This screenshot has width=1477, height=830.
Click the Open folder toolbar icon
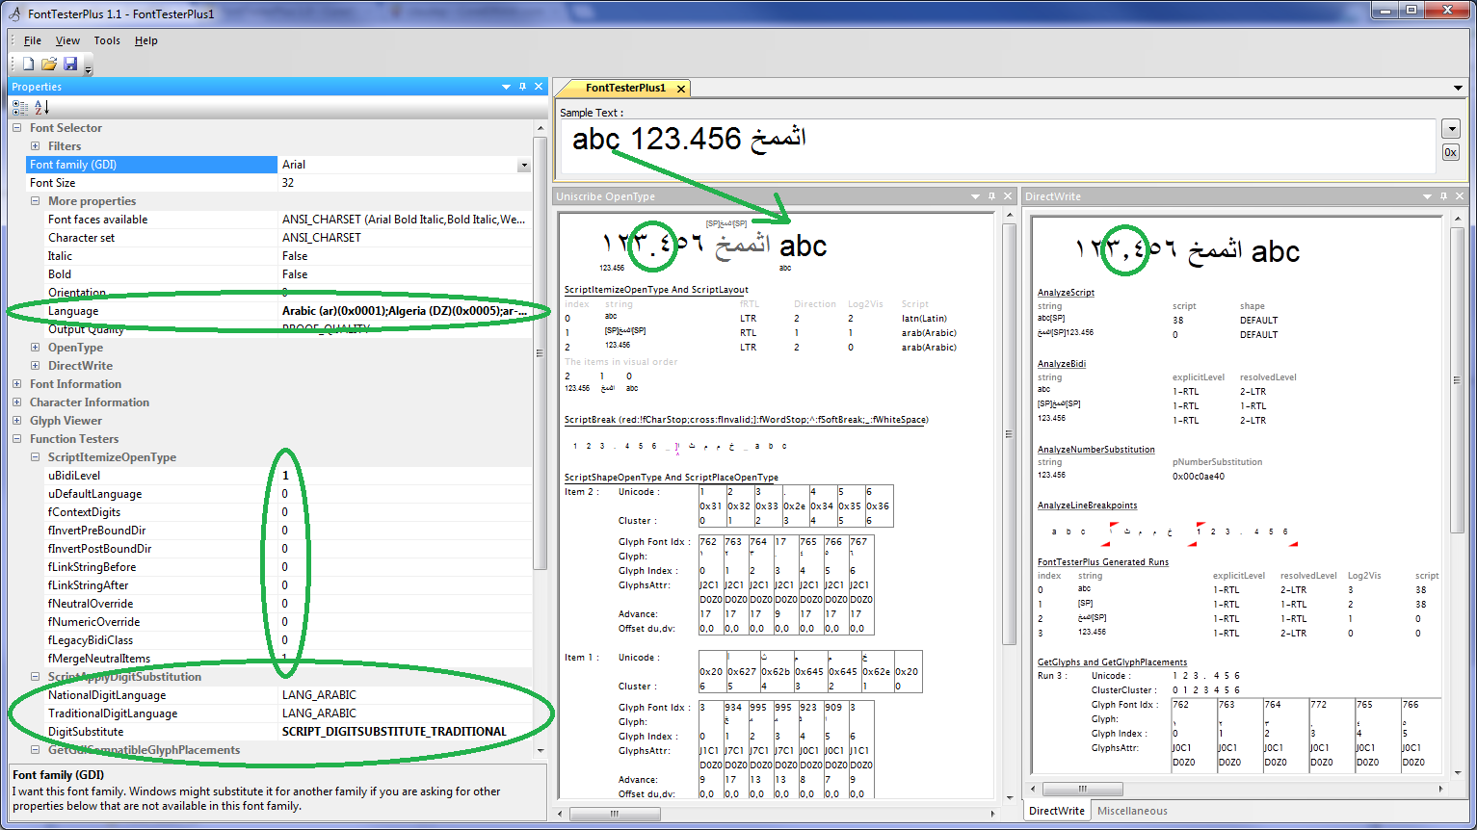pyautogui.click(x=49, y=64)
